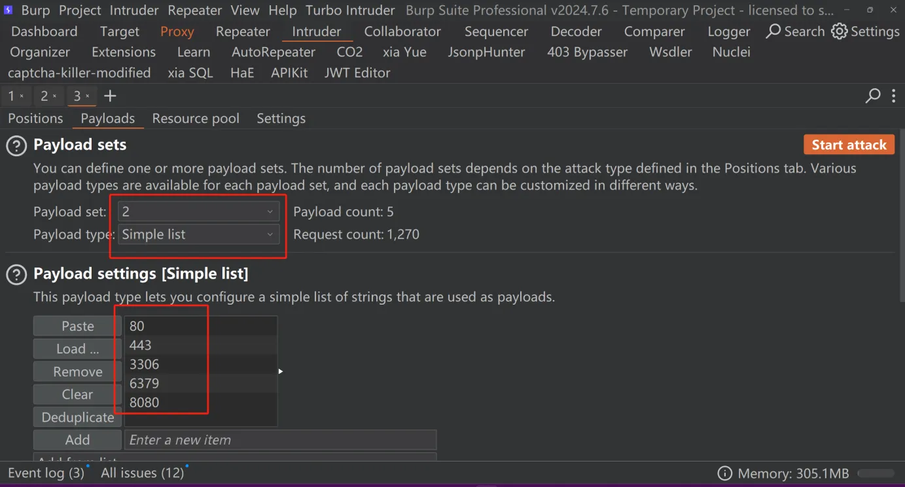
Task: Close Intruder tab 2
Action: coord(54,96)
